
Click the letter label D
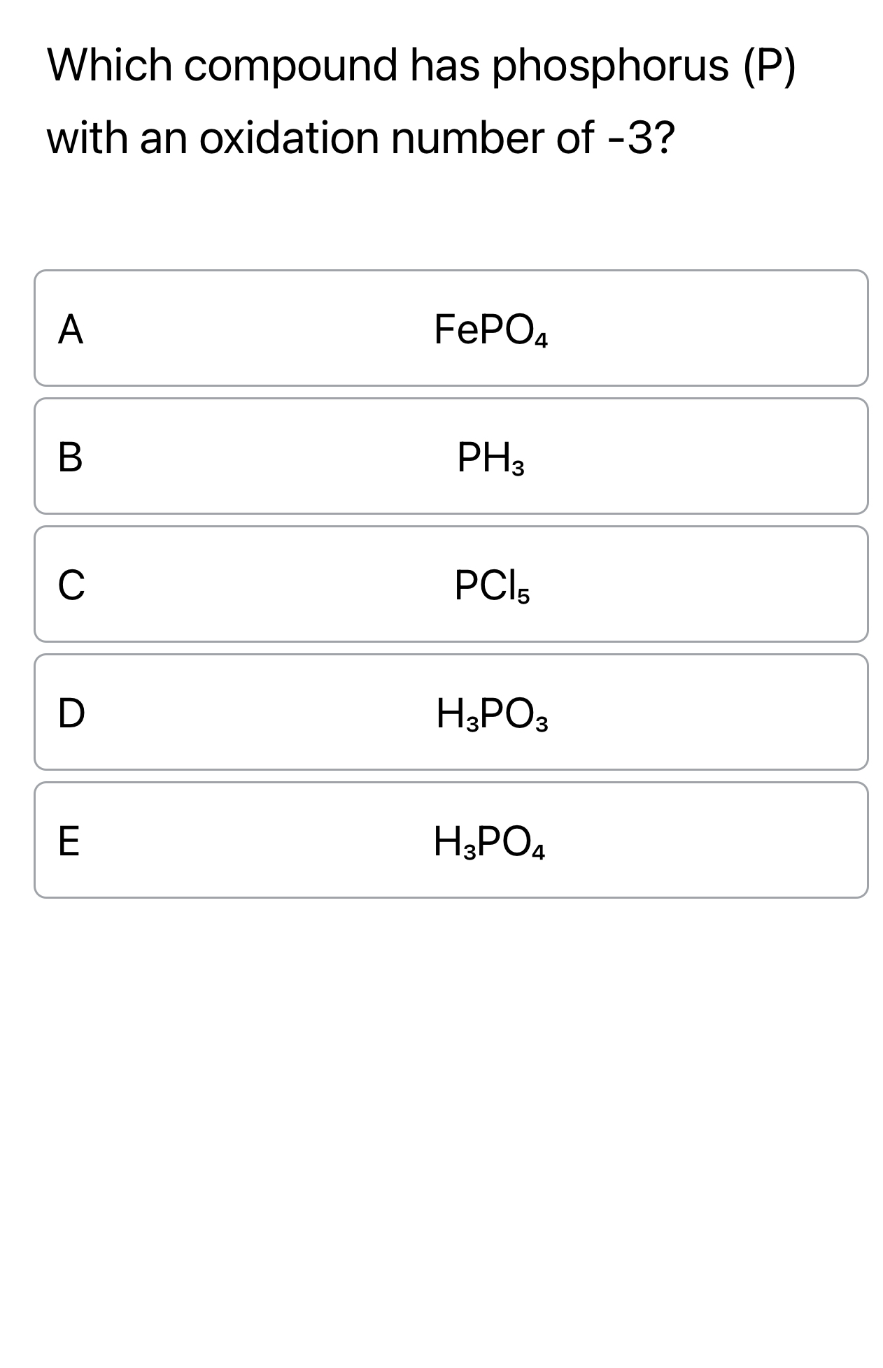click(70, 715)
